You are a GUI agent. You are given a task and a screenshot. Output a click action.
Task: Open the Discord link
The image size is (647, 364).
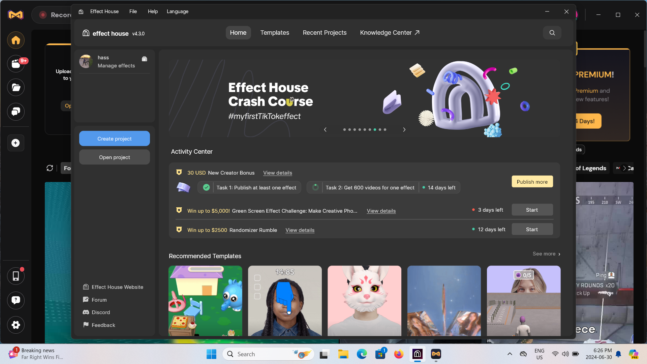[97, 312]
